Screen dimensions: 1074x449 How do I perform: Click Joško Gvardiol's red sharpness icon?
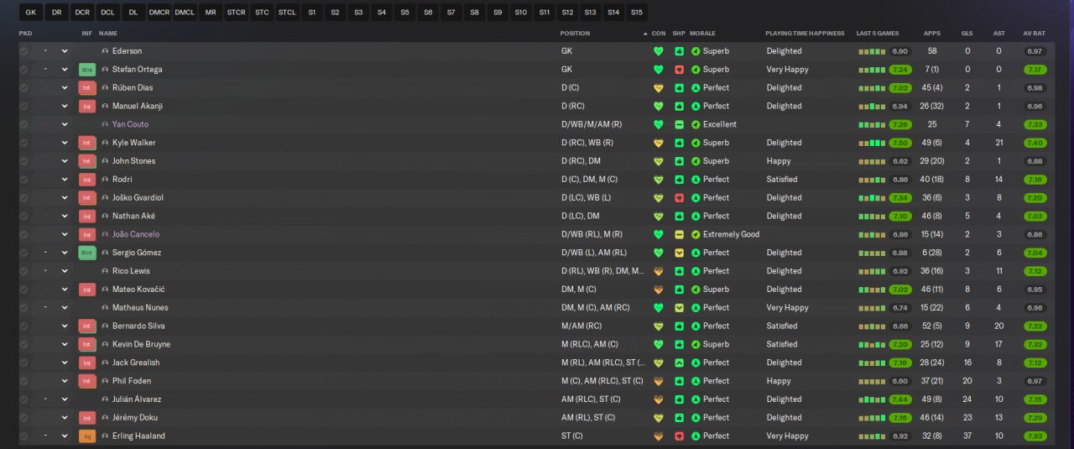pyautogui.click(x=680, y=198)
